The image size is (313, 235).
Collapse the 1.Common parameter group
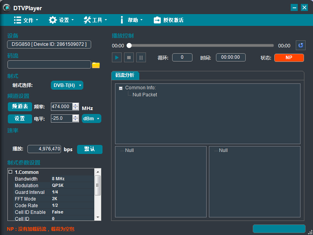(11, 172)
